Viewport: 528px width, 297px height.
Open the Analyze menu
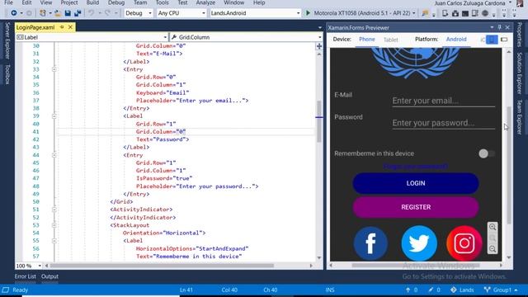pyautogui.click(x=205, y=2)
